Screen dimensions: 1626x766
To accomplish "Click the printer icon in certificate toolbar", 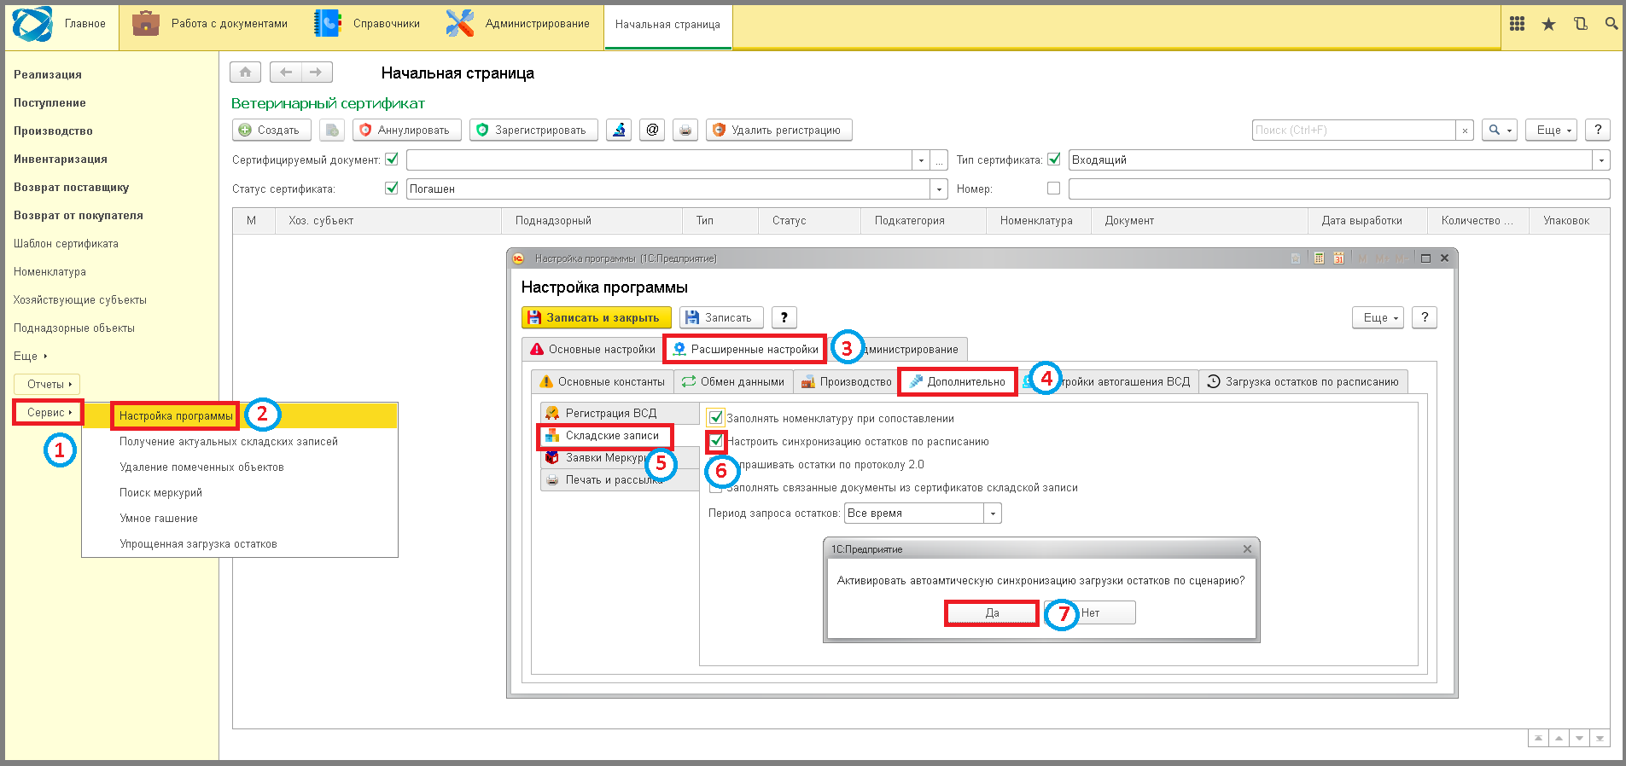I will (x=685, y=131).
